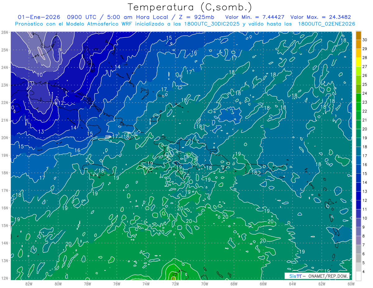This screenshot has height=288, width=373.
Task: Click the latitude label "21N"
Action: [4, 120]
